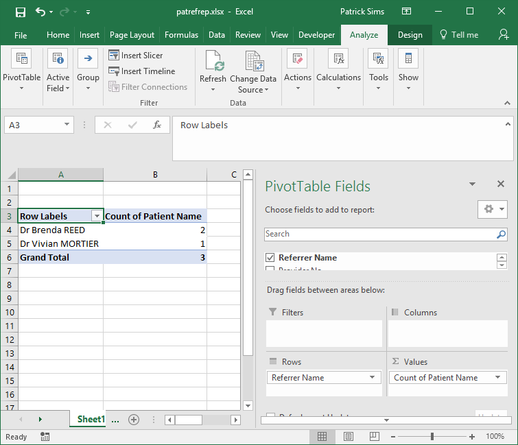
Task: Click Insert Timeline
Action: tap(142, 71)
